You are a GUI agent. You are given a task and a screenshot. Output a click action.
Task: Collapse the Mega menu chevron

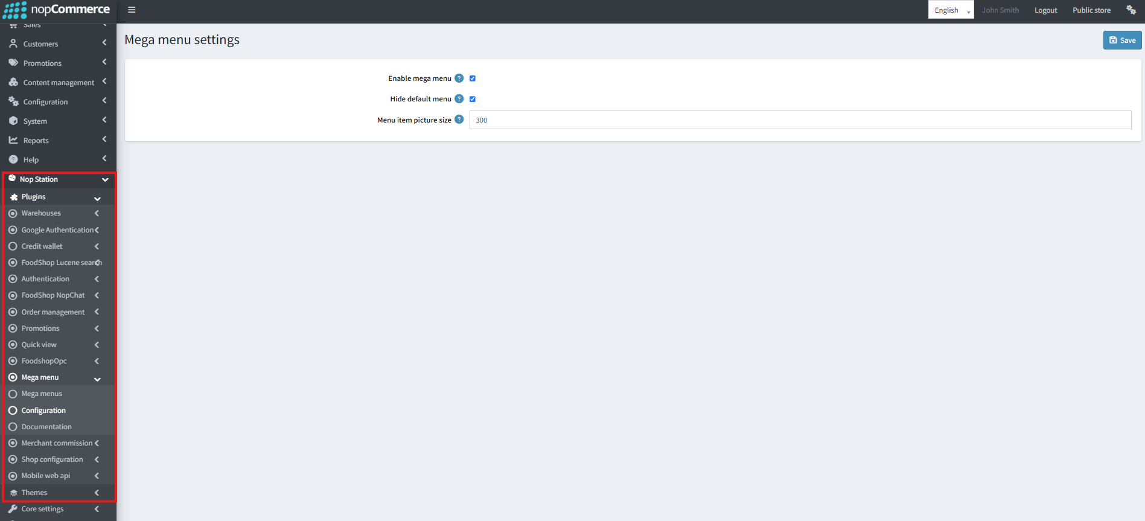point(97,379)
